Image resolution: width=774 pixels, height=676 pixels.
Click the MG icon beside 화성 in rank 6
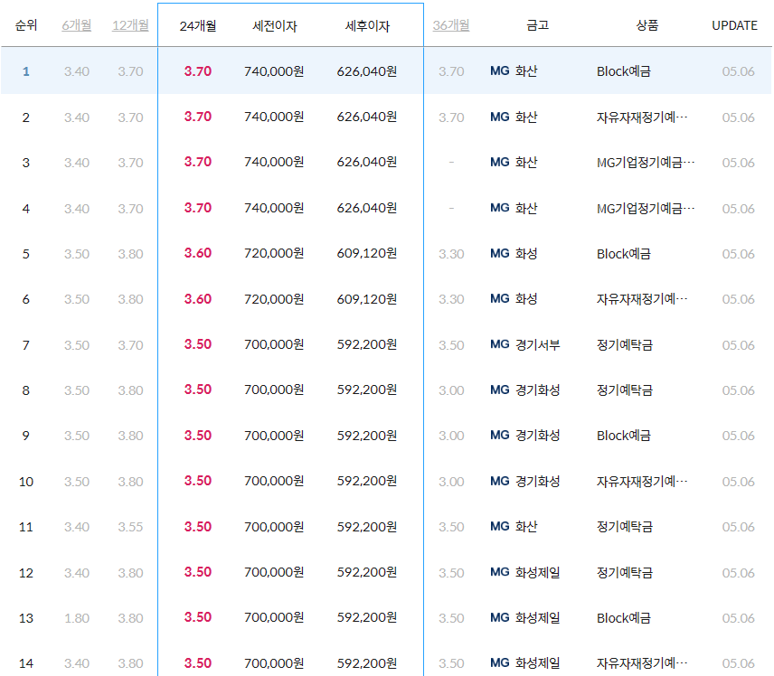[498, 299]
